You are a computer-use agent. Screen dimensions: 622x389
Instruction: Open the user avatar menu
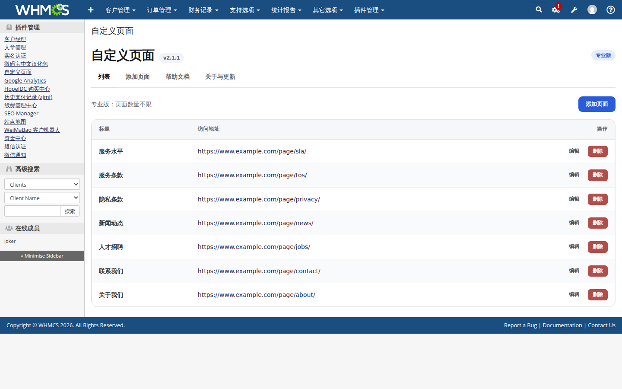[x=592, y=10]
